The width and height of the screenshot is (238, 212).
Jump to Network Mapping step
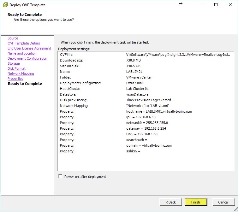(21, 74)
